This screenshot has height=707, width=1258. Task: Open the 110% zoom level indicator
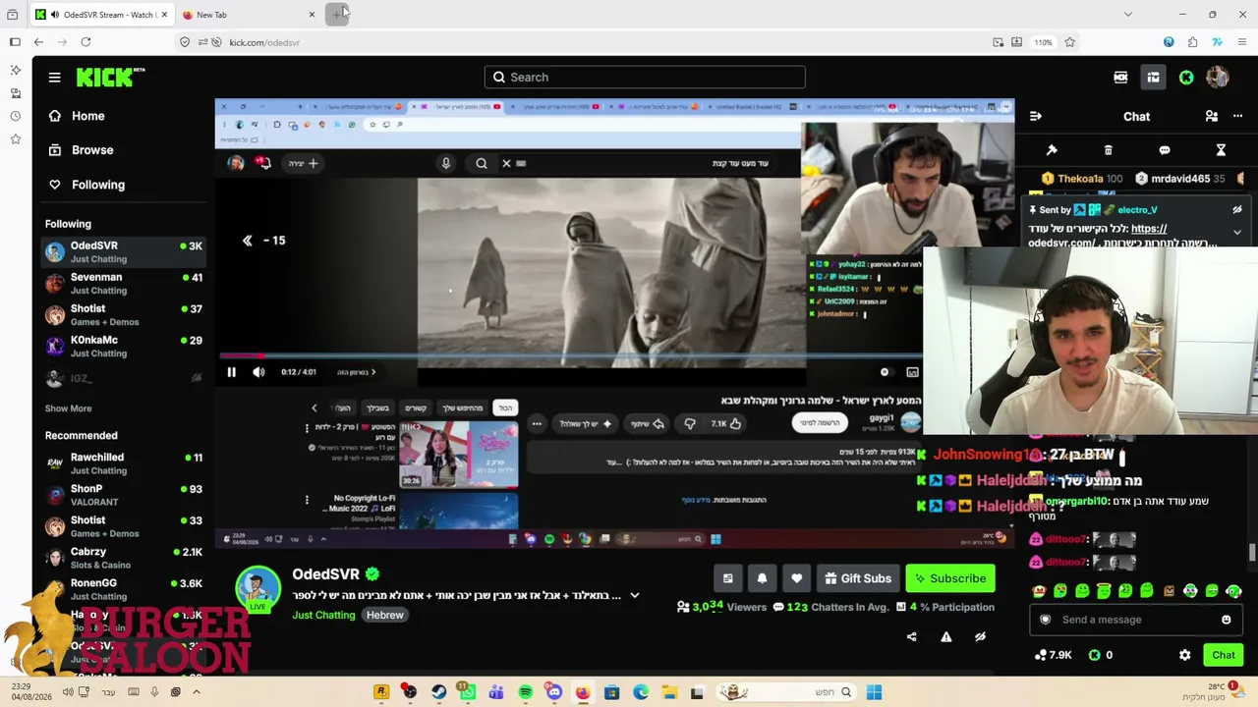[1043, 42]
